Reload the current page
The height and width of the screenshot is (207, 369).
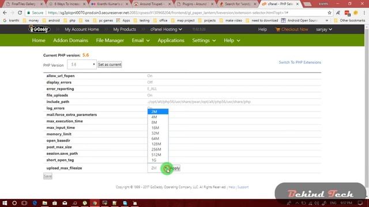pos(20,13)
